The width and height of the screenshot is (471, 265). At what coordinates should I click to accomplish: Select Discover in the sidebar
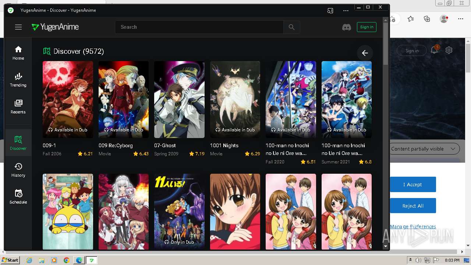click(x=18, y=143)
